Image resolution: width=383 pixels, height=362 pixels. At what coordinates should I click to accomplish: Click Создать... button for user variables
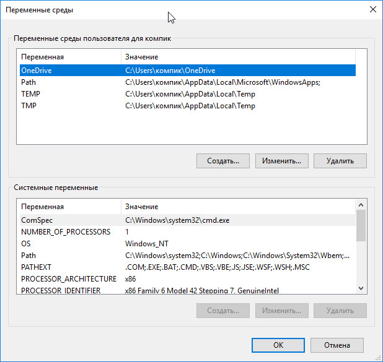click(x=223, y=161)
